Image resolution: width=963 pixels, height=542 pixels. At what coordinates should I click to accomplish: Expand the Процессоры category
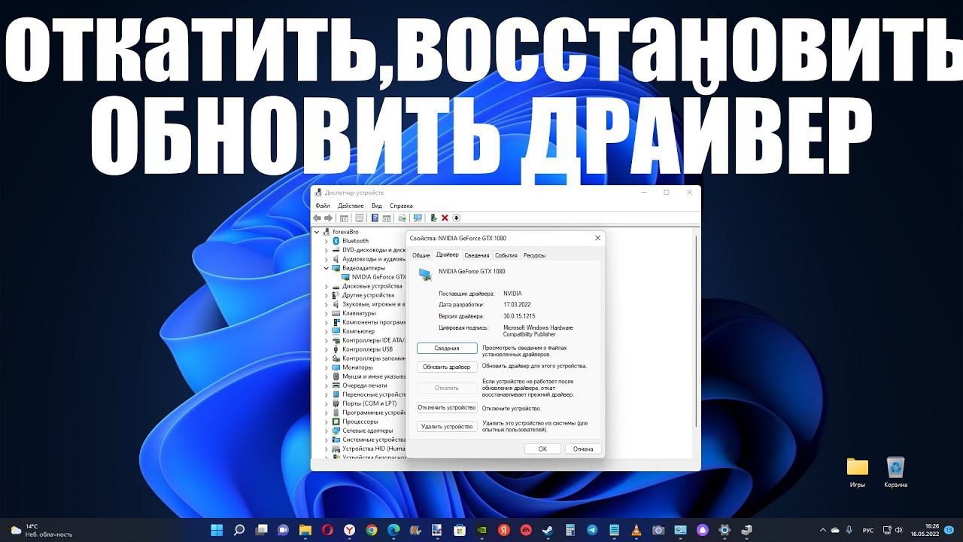click(x=327, y=422)
